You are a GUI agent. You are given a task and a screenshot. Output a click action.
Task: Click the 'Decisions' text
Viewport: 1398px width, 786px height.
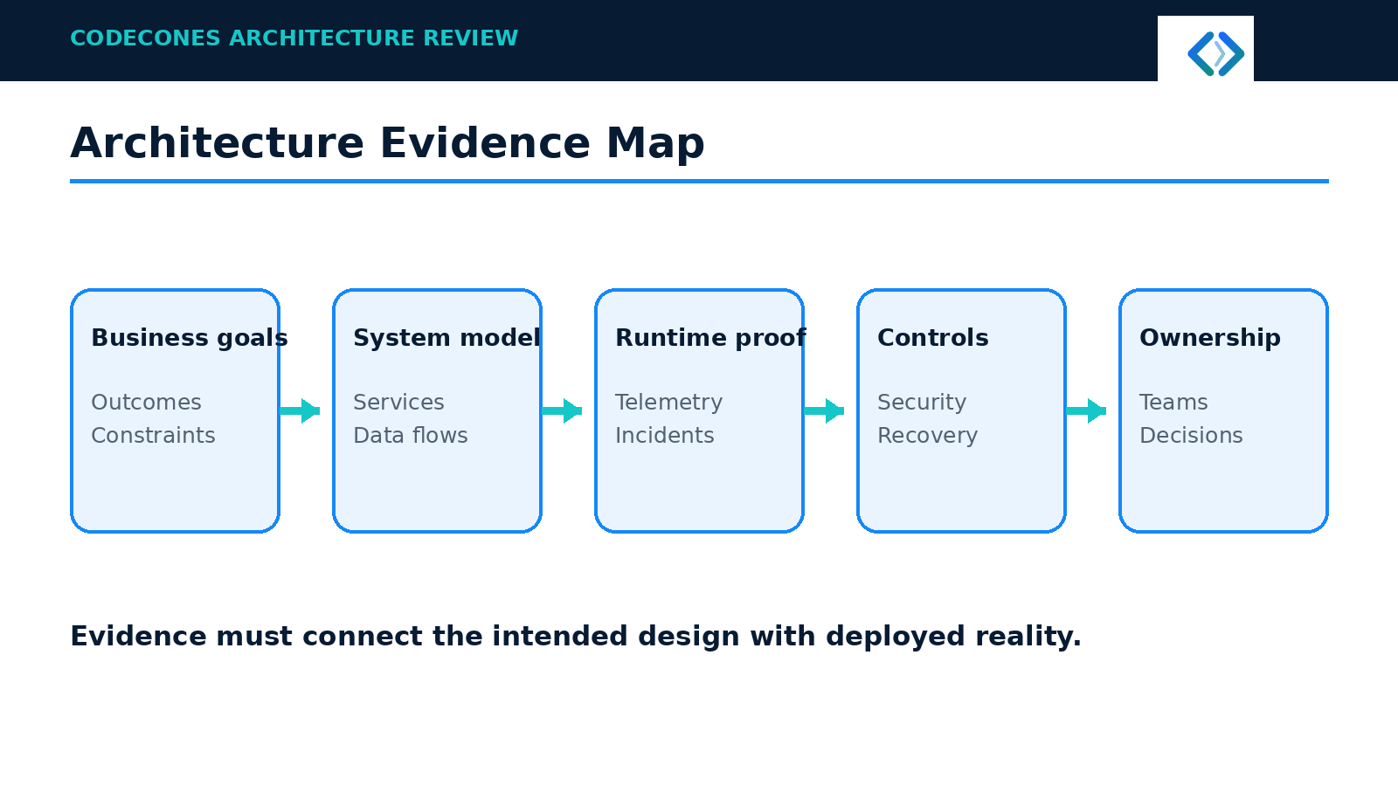tap(1191, 436)
